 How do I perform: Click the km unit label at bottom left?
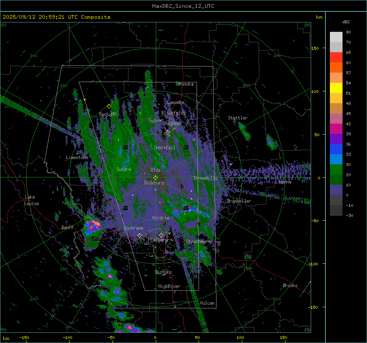pos(6,339)
